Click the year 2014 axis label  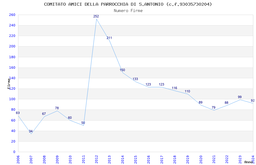(123, 159)
